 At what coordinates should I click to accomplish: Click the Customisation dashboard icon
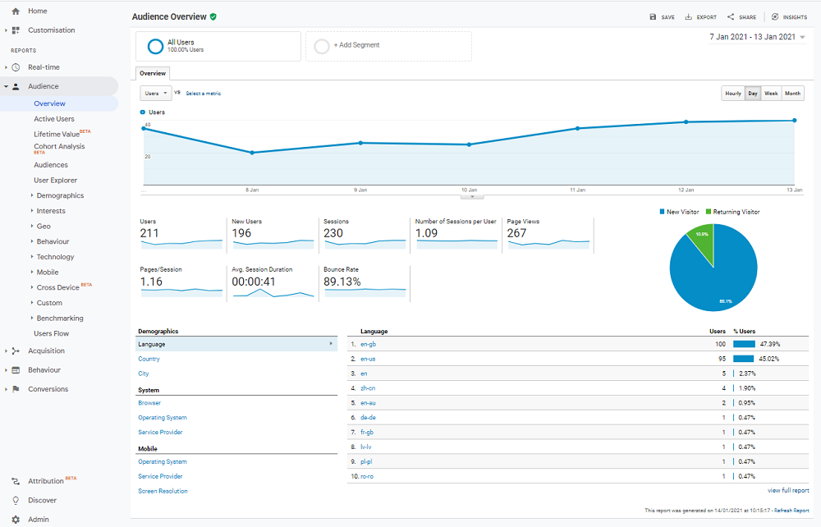[x=16, y=30]
